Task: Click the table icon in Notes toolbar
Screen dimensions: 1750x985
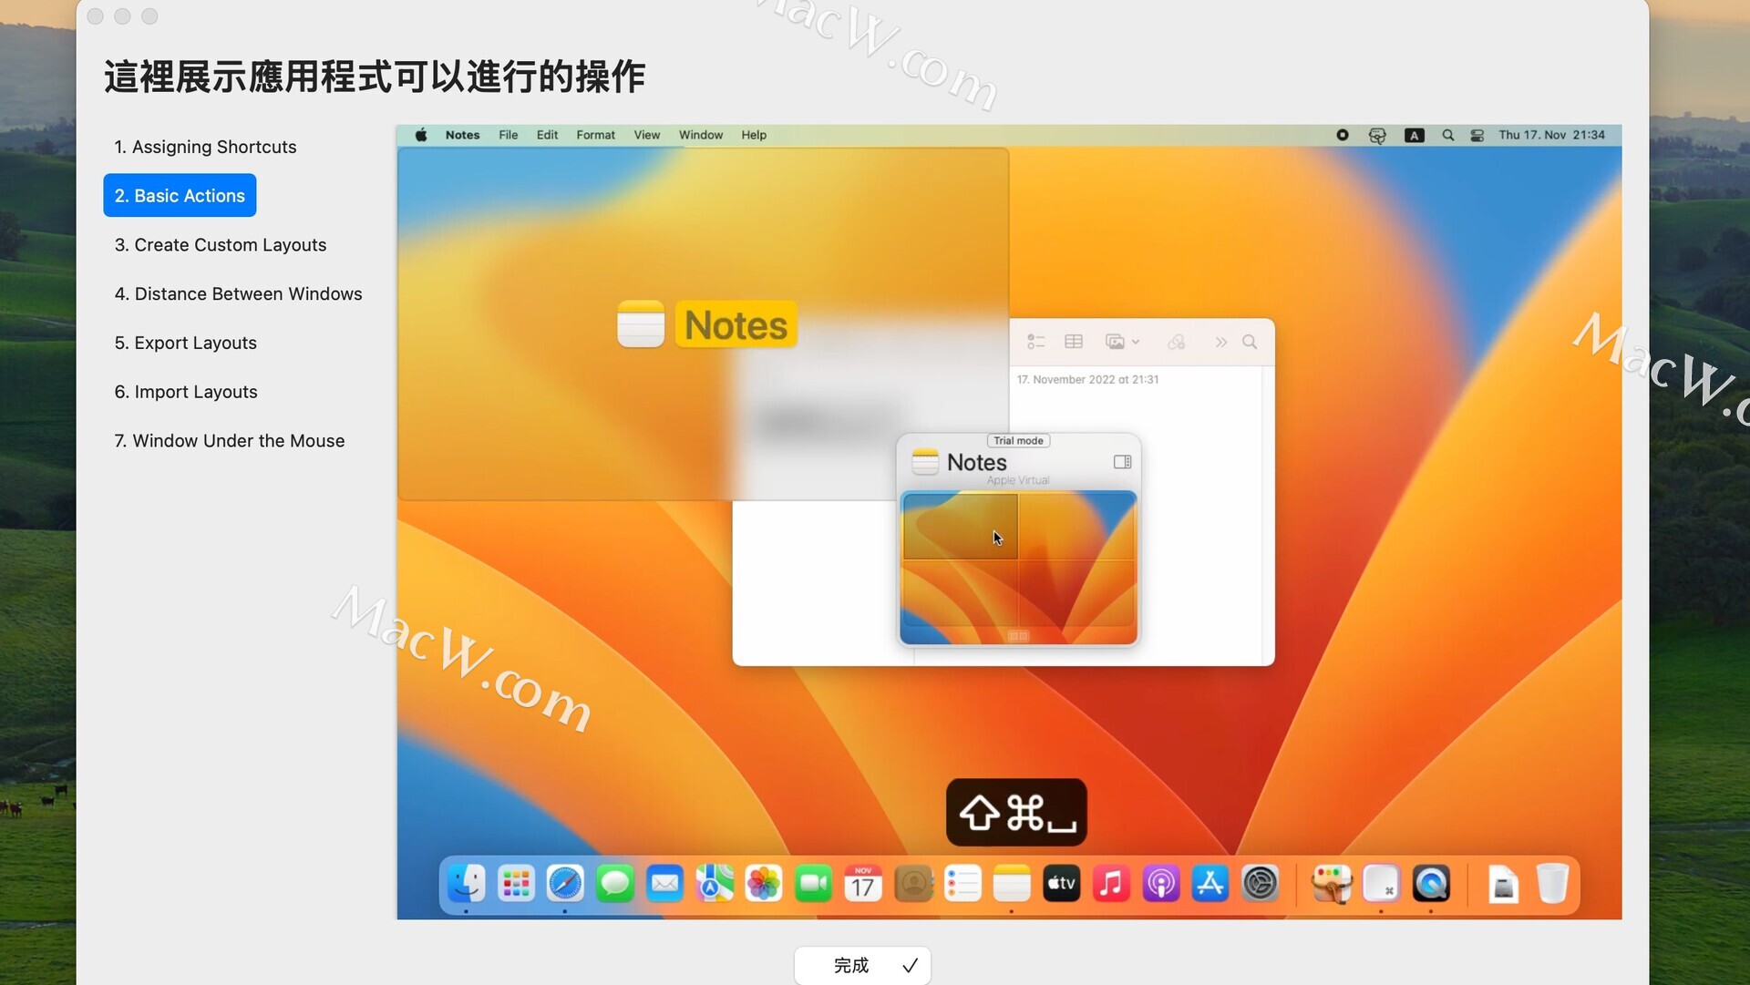Action: point(1074,342)
